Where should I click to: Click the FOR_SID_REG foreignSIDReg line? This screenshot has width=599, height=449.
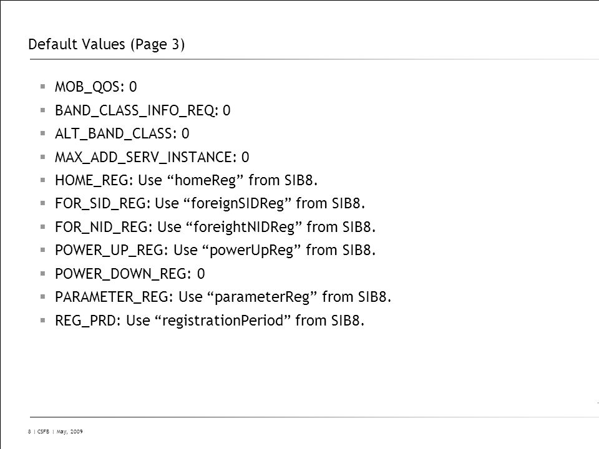pyautogui.click(x=210, y=204)
